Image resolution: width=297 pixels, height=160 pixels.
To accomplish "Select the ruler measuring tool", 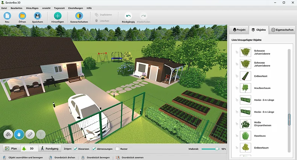I will 30,135.
